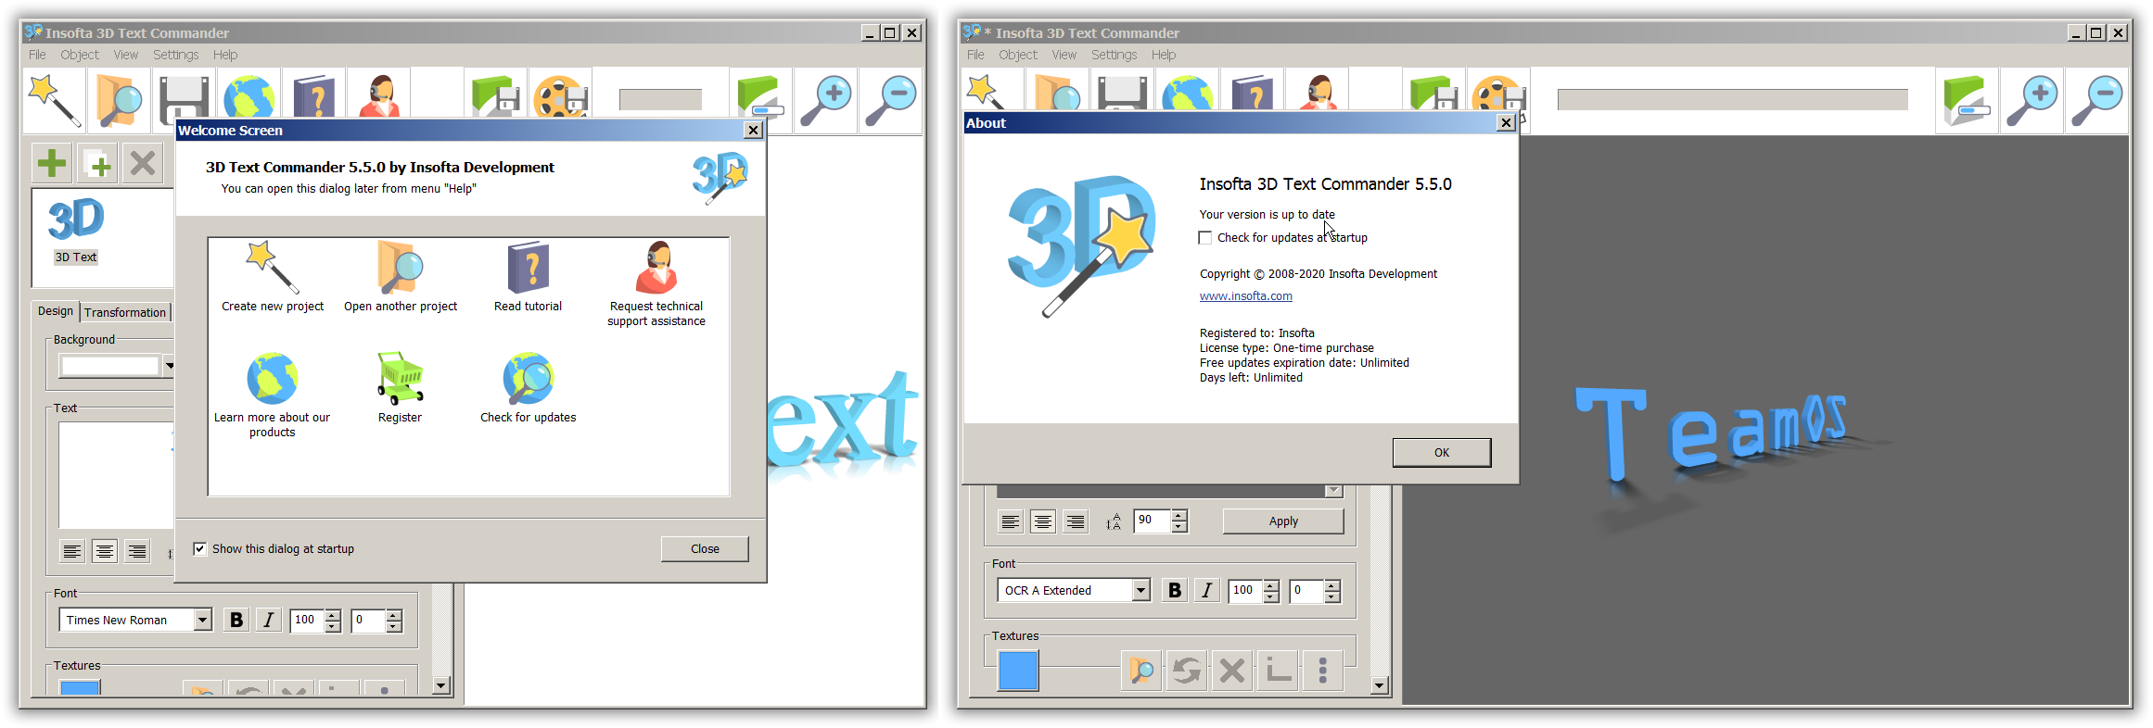Open Object menu in right window
Viewport: 2153px width, 728px height.
tap(1018, 55)
